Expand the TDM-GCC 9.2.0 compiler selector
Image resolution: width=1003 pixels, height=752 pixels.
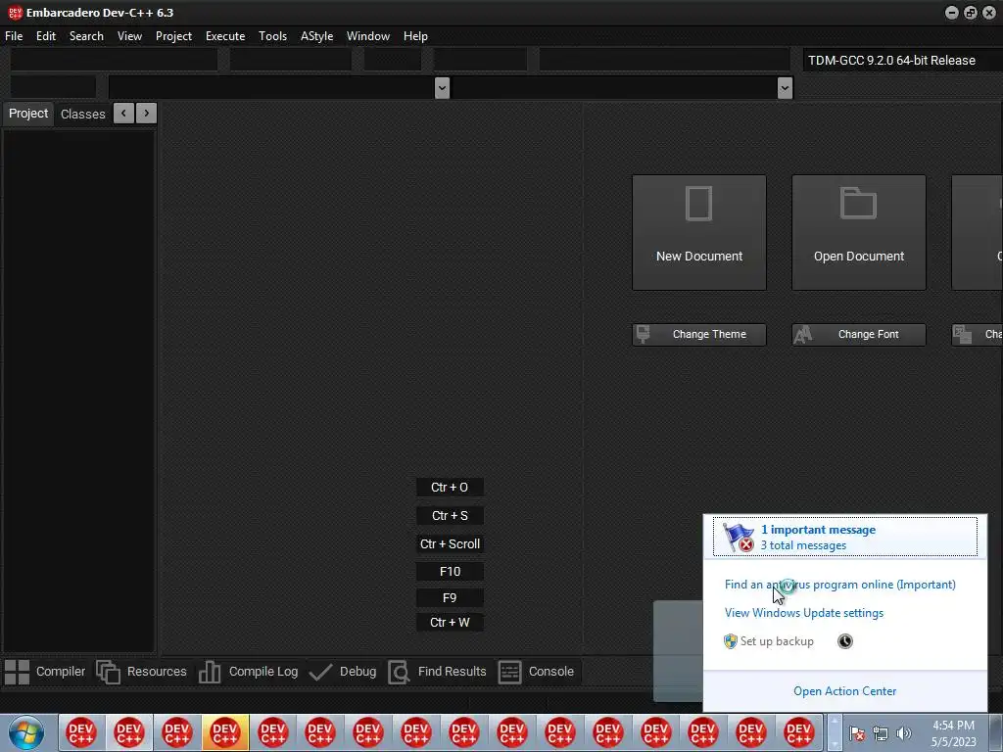coord(902,60)
